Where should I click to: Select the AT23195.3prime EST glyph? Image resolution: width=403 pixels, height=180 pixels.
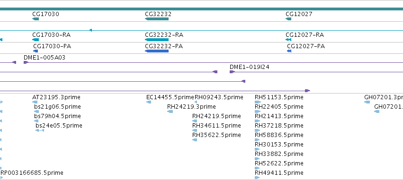click(x=35, y=102)
